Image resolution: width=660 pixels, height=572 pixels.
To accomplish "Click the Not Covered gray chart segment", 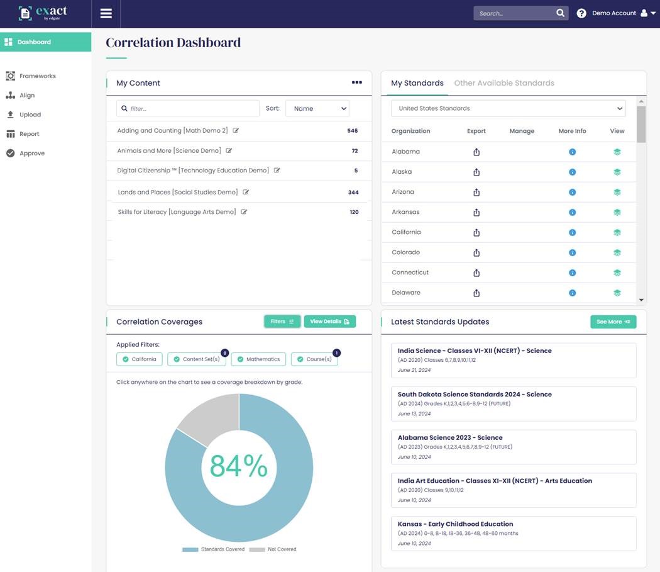I will (x=214, y=417).
